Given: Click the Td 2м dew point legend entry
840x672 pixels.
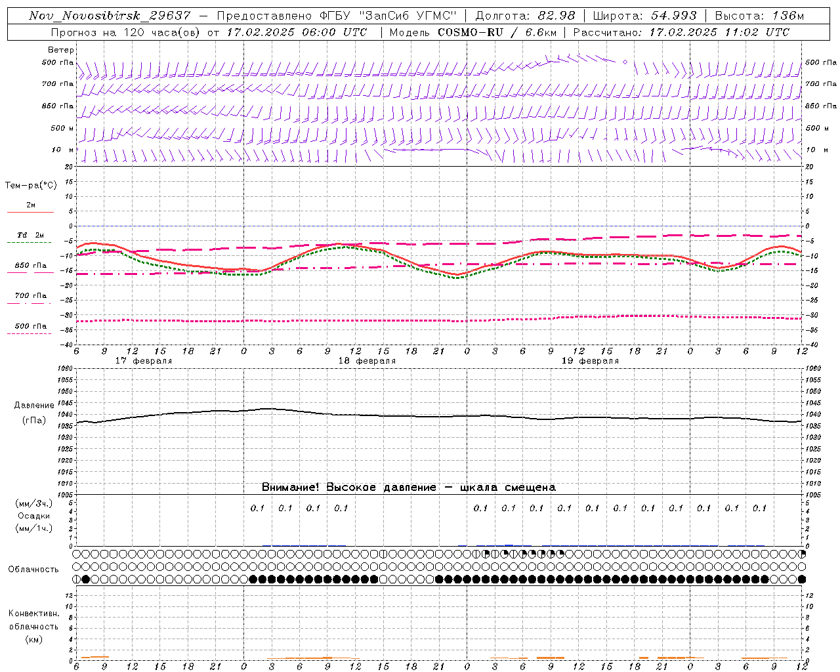Looking at the screenshot, I should [31, 235].
